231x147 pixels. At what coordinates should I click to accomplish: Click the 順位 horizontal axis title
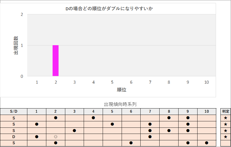(x=122, y=90)
